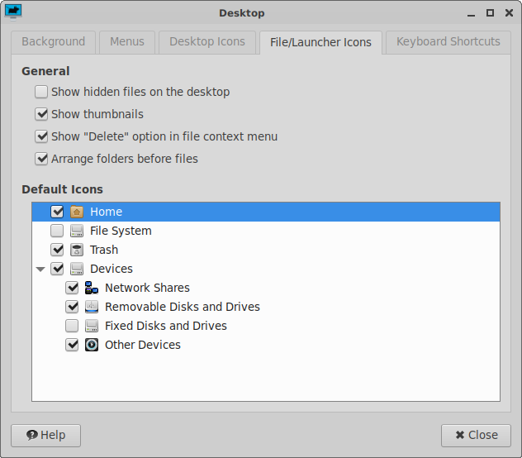Image resolution: width=522 pixels, height=458 pixels.
Task: Close the window with the title bar X
Action: pyautogui.click(x=509, y=12)
